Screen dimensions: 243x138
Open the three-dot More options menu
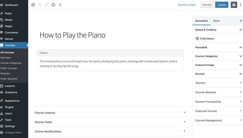pyautogui.click(x=241, y=5)
